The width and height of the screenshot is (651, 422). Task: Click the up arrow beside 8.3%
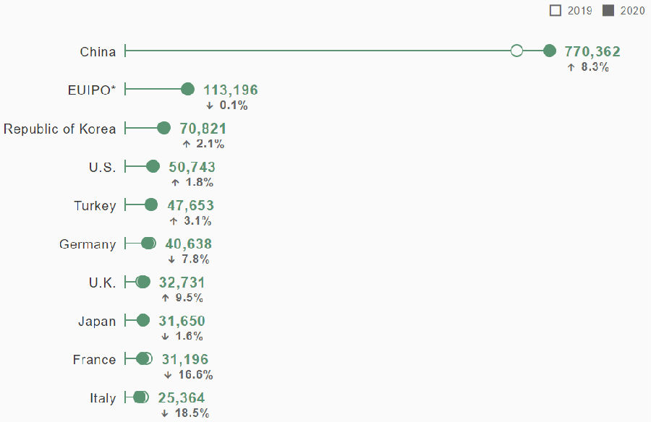[x=571, y=67]
